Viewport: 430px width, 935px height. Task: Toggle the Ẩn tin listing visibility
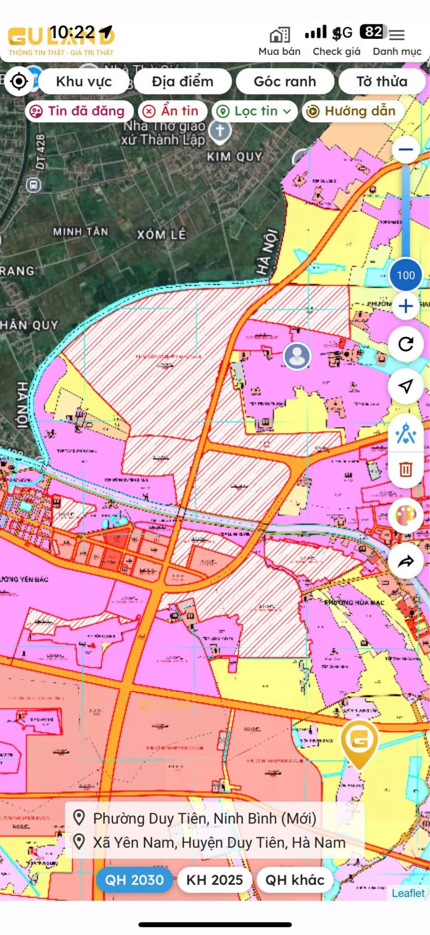point(172,111)
